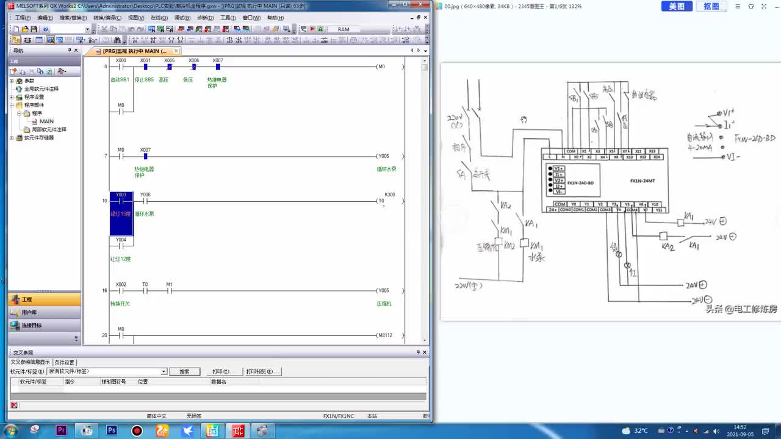Click the red record button taskbar icon

point(137,430)
